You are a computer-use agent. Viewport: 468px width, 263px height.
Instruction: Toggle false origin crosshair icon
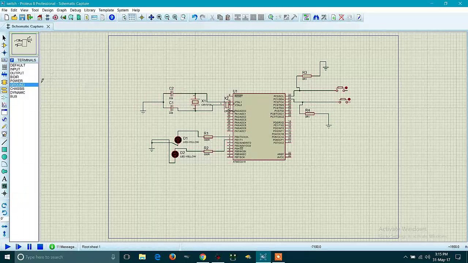coord(141,17)
